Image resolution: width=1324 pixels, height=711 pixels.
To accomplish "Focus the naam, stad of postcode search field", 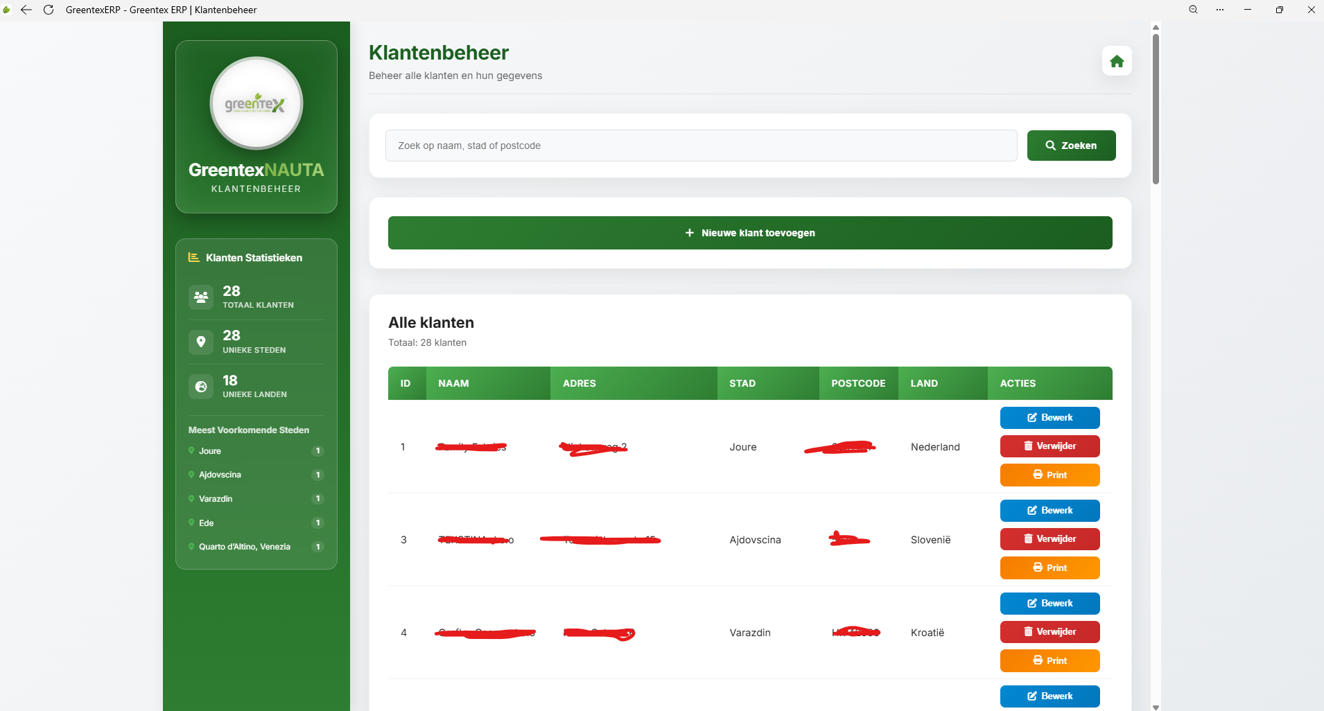I will [x=701, y=146].
